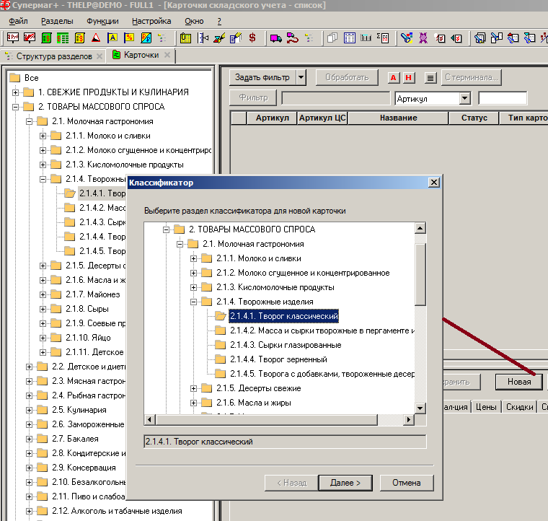This screenshot has width=548, height=521.
Task: Close the Карточки tab with its x
Action: pyautogui.click(x=167, y=55)
